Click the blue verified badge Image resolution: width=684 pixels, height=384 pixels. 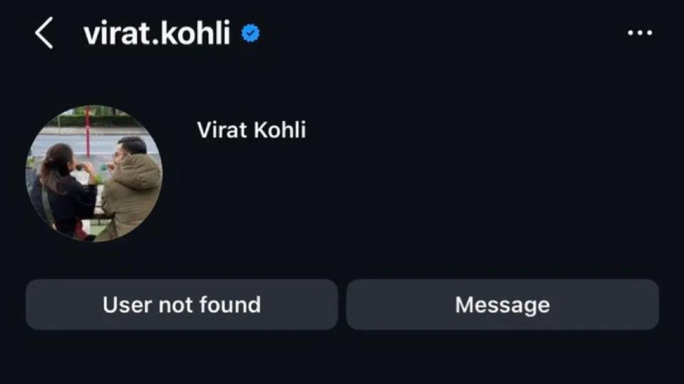tap(250, 34)
